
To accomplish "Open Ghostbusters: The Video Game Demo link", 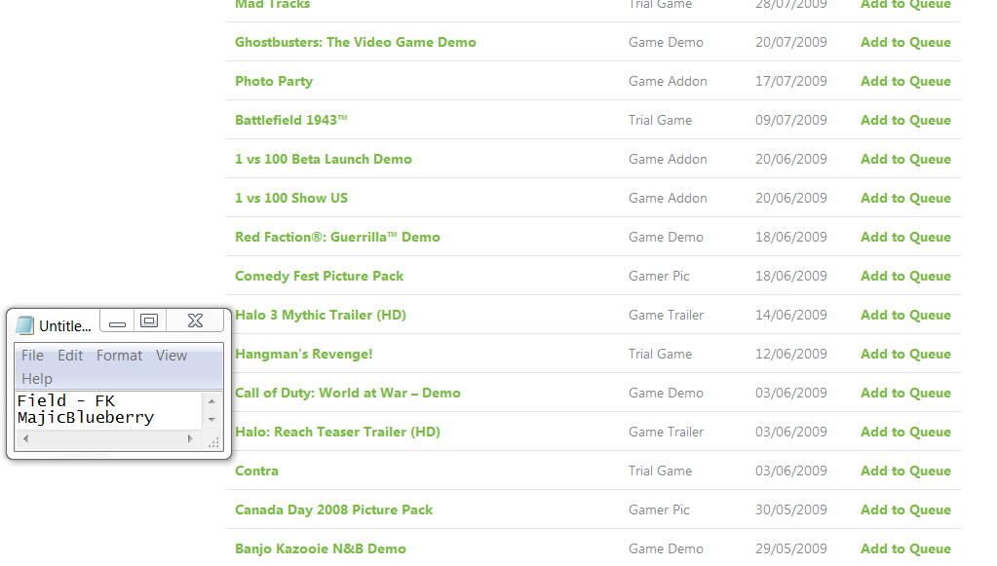I will coord(356,43).
